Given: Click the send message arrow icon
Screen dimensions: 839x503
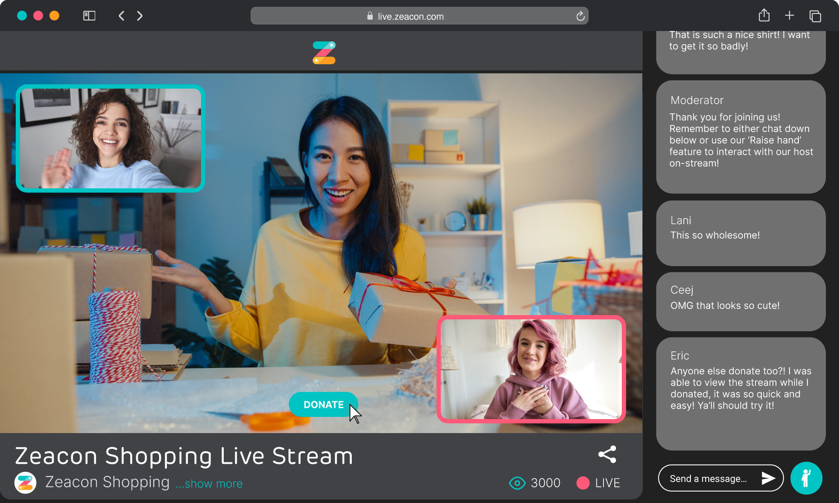Looking at the screenshot, I should (x=767, y=478).
